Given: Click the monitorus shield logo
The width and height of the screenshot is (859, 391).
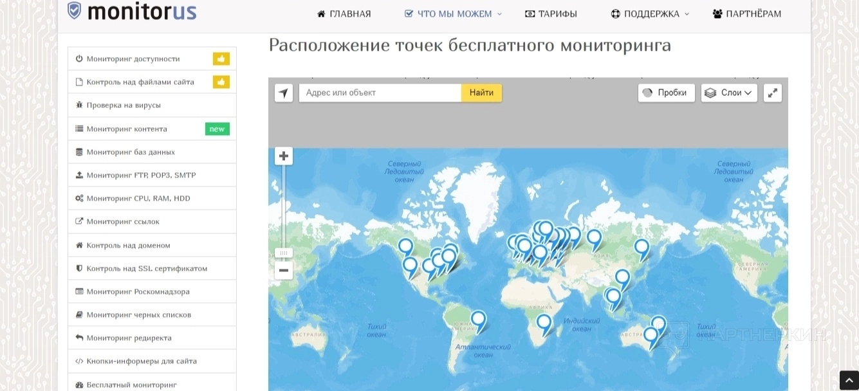Looking at the screenshot, I should click(75, 11).
